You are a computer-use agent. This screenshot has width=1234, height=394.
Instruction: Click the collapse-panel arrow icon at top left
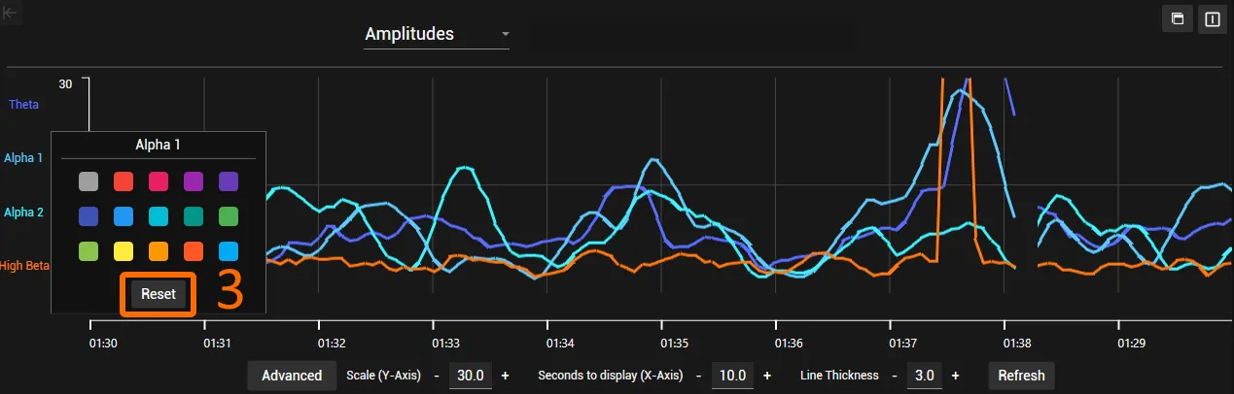[11, 13]
